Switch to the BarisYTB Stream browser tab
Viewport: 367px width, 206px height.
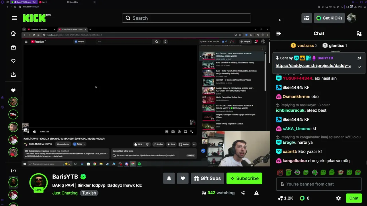click(x=24, y=2)
